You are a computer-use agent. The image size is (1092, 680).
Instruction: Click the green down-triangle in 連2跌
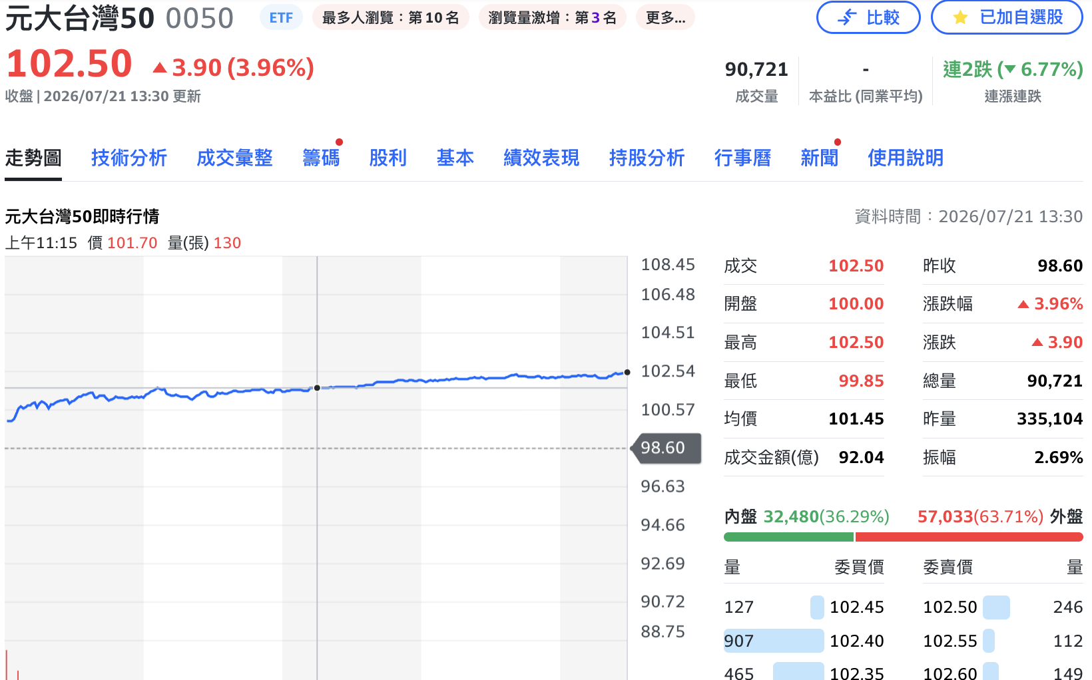(1009, 69)
